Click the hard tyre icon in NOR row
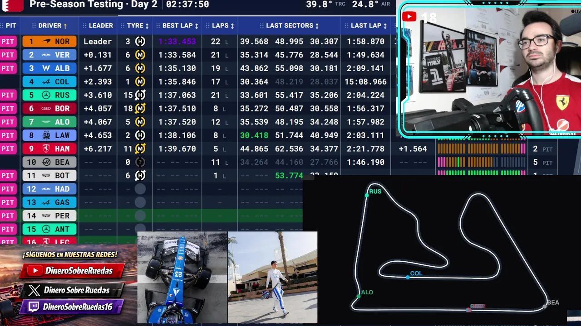 tap(140, 42)
